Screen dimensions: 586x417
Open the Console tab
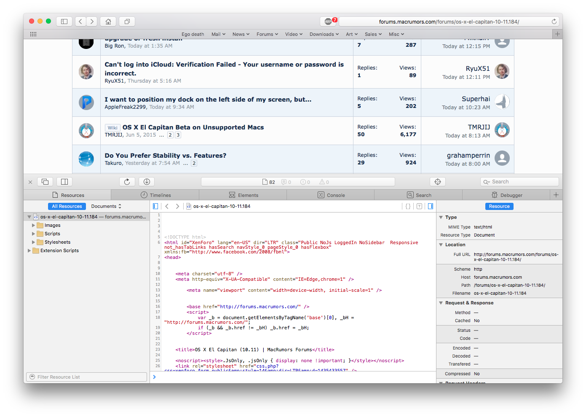[331, 195]
